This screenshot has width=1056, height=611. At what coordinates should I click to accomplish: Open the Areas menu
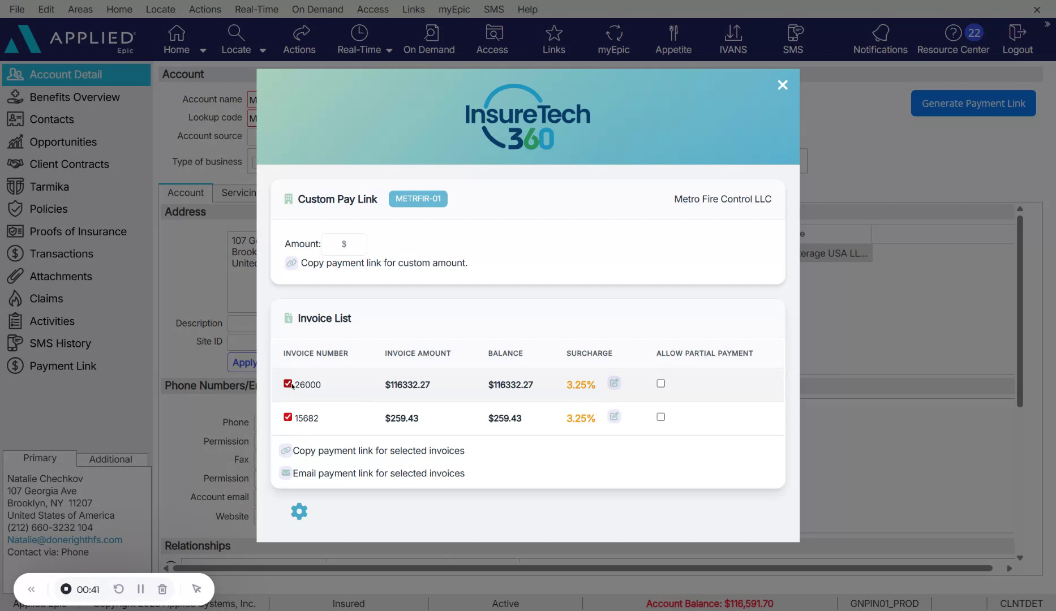point(80,9)
